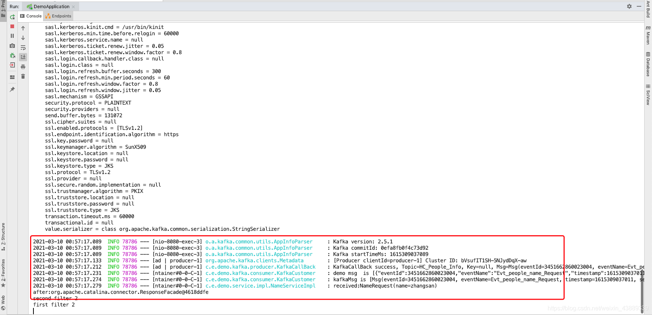Click the exit icon with the red arrow
This screenshot has height=315, width=652.
tap(12, 65)
